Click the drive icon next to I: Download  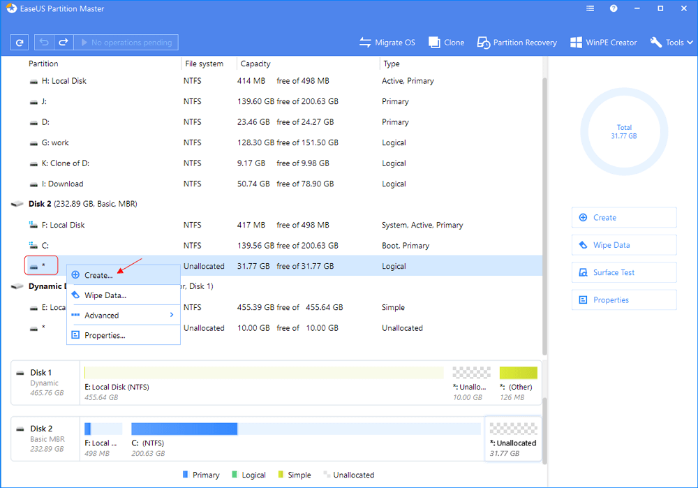pos(34,184)
